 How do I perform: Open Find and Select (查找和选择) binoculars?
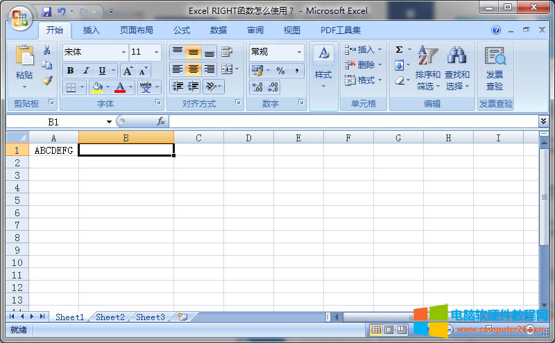point(457,68)
